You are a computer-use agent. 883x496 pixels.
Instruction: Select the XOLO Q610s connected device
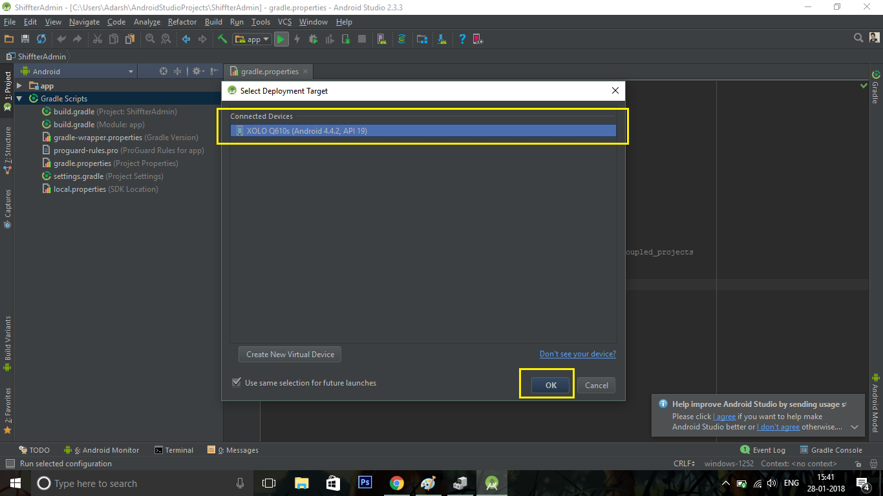tap(423, 131)
